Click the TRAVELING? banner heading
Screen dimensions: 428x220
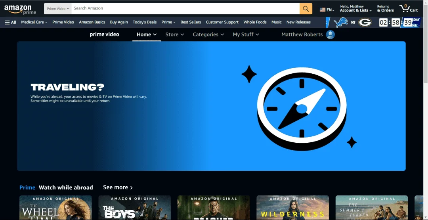[67, 87]
